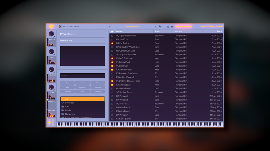The image size is (270, 151).
Task: Edit the Position macro pencil icon
Action: pos(55,37)
